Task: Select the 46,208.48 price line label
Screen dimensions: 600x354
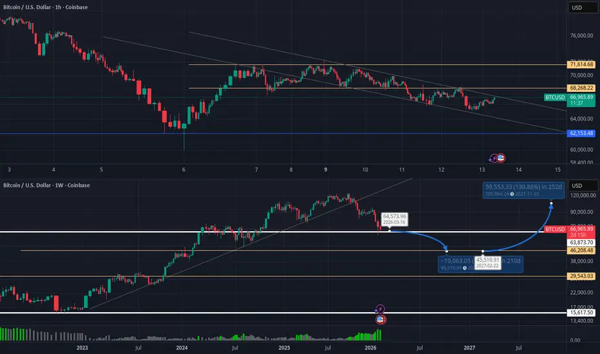Action: tap(581, 250)
